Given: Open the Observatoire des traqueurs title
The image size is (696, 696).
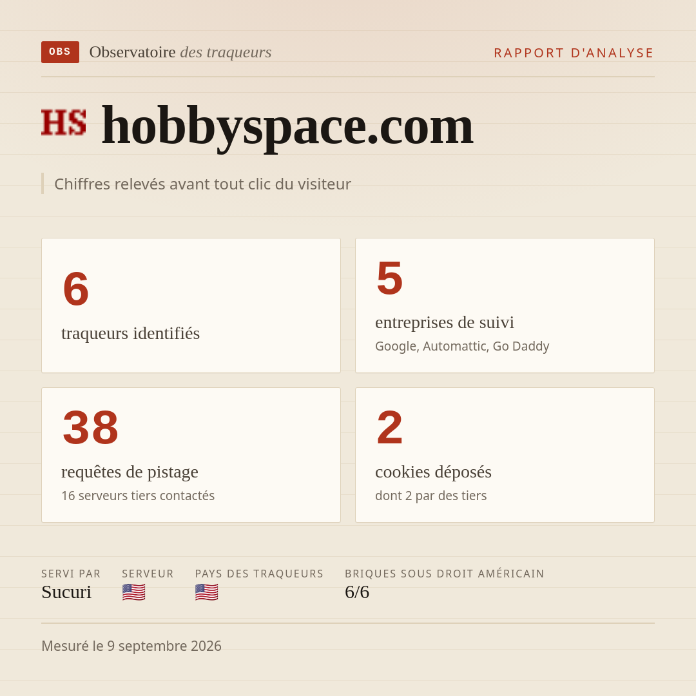Looking at the screenshot, I should (180, 52).
